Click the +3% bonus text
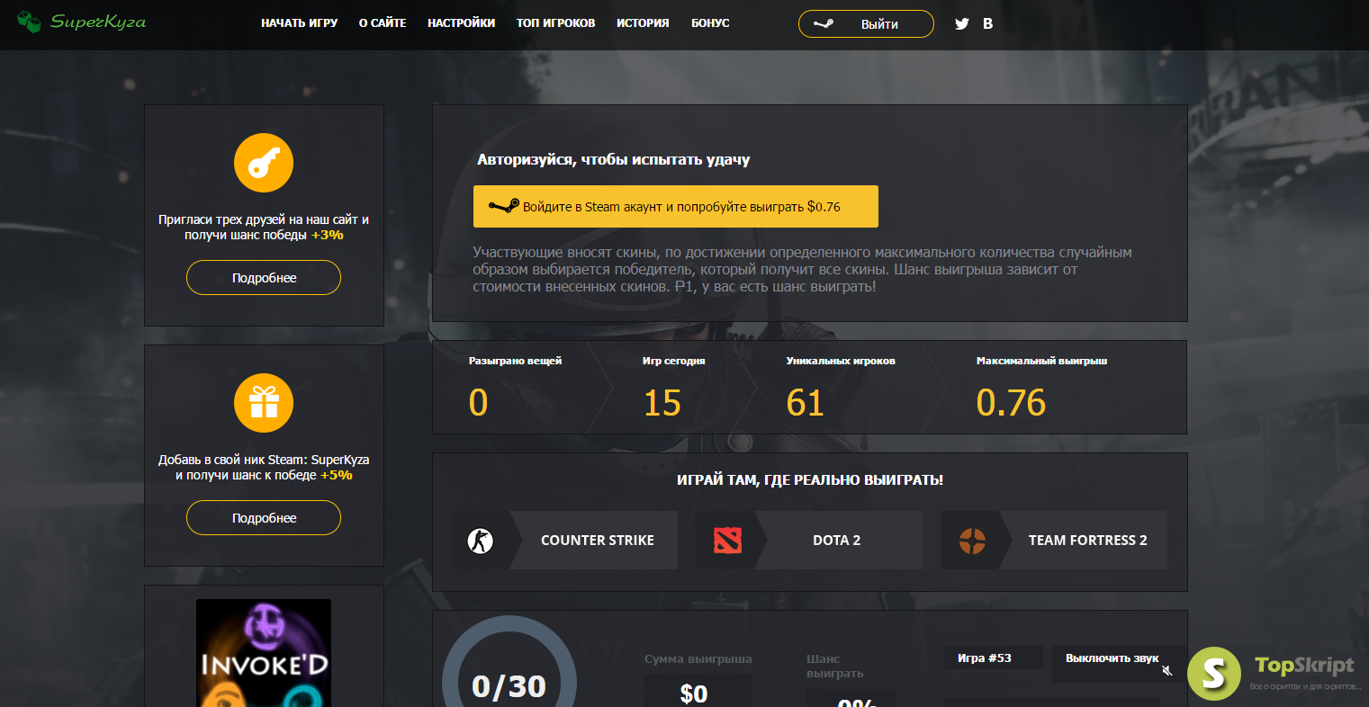Viewport: 1369px width, 707px height. tap(328, 235)
